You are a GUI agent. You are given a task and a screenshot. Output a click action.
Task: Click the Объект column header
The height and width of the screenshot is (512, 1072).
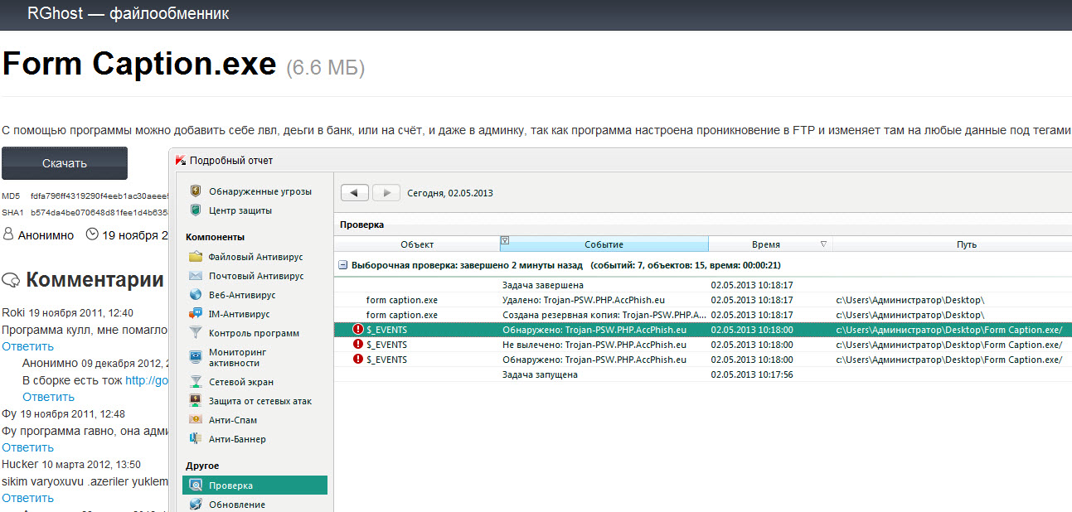coord(417,244)
